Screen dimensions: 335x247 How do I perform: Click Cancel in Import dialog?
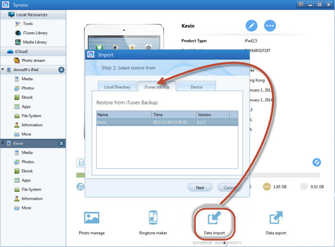click(229, 188)
